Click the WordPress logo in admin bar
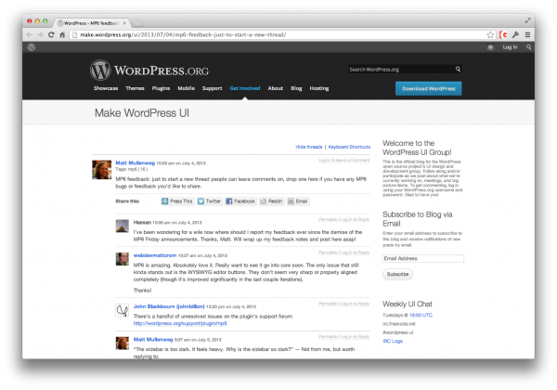Viewport: 557px width, 390px height. click(x=32, y=47)
